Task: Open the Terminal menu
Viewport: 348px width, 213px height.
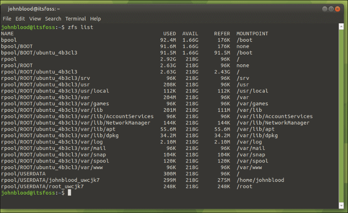Action: 76,19
